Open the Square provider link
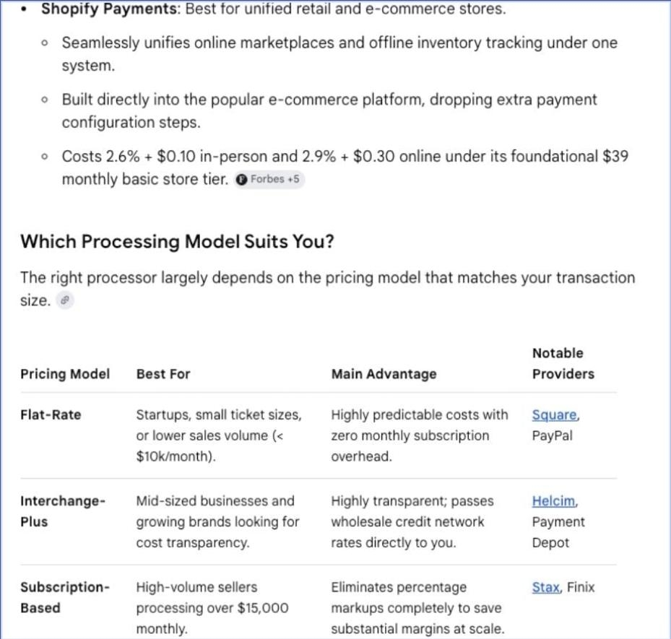671x639 pixels. pyautogui.click(x=554, y=415)
